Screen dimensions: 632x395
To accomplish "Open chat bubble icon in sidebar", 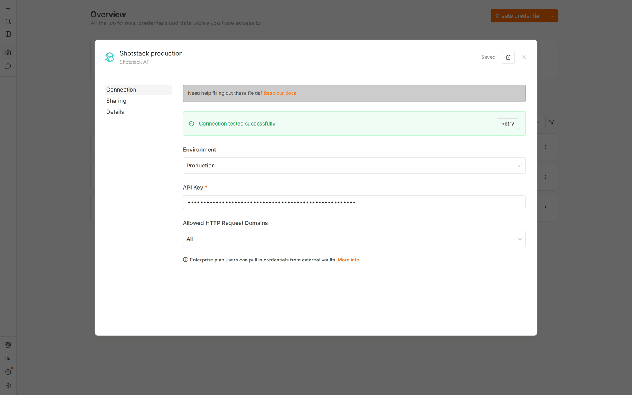I will 8,66.
